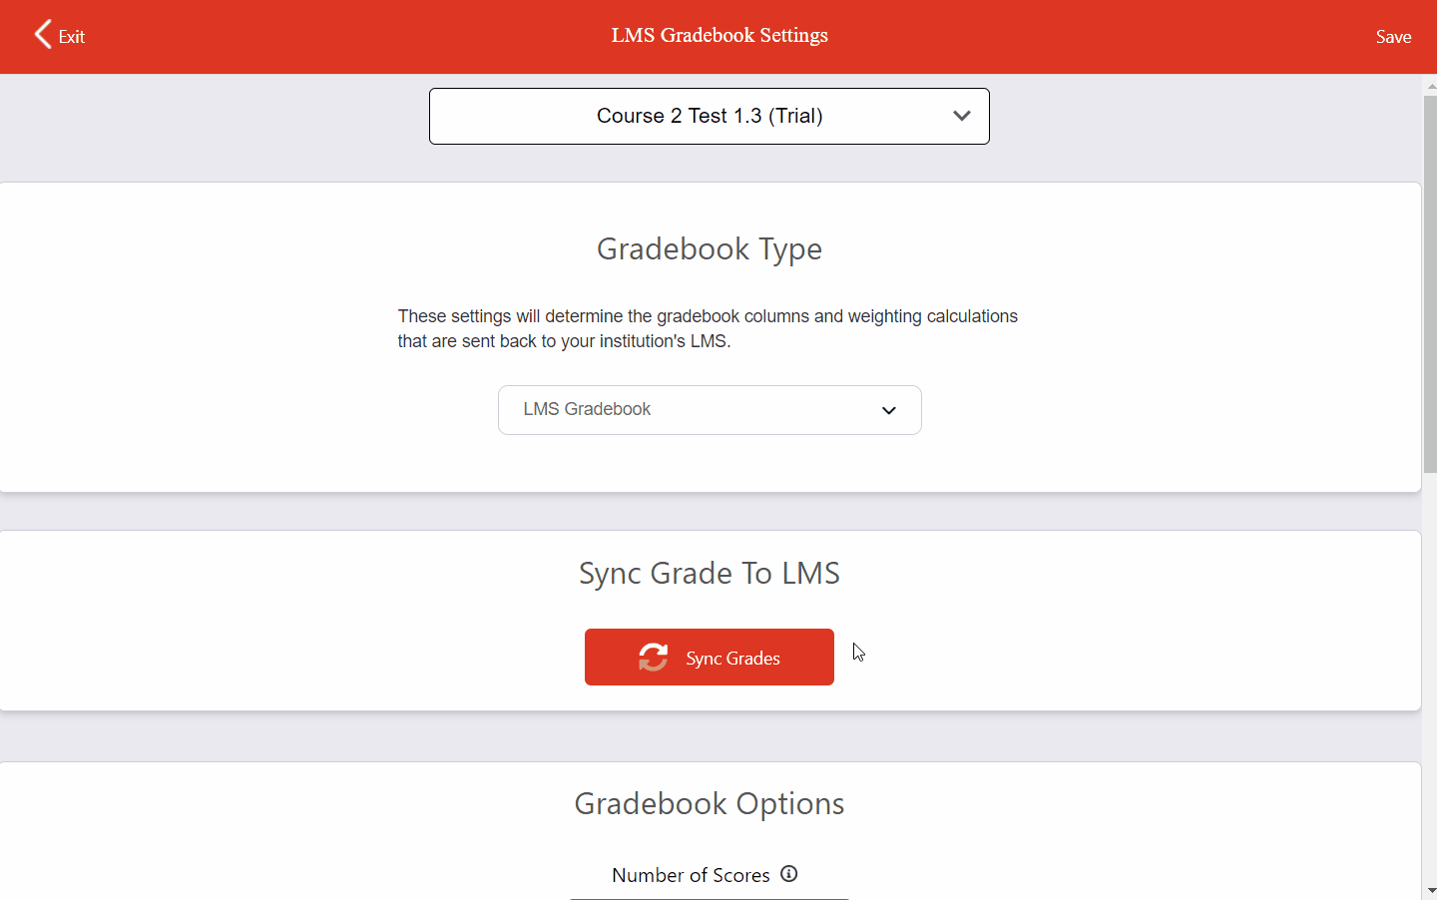
Task: Click the Gradebook Type heading
Action: [709, 248]
